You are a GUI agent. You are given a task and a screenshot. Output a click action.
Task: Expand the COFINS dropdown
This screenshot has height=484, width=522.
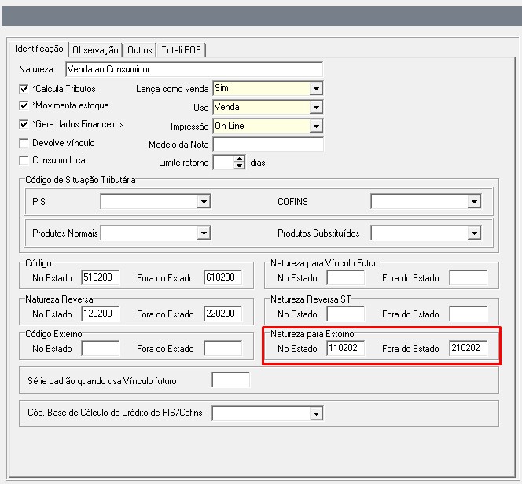point(473,202)
